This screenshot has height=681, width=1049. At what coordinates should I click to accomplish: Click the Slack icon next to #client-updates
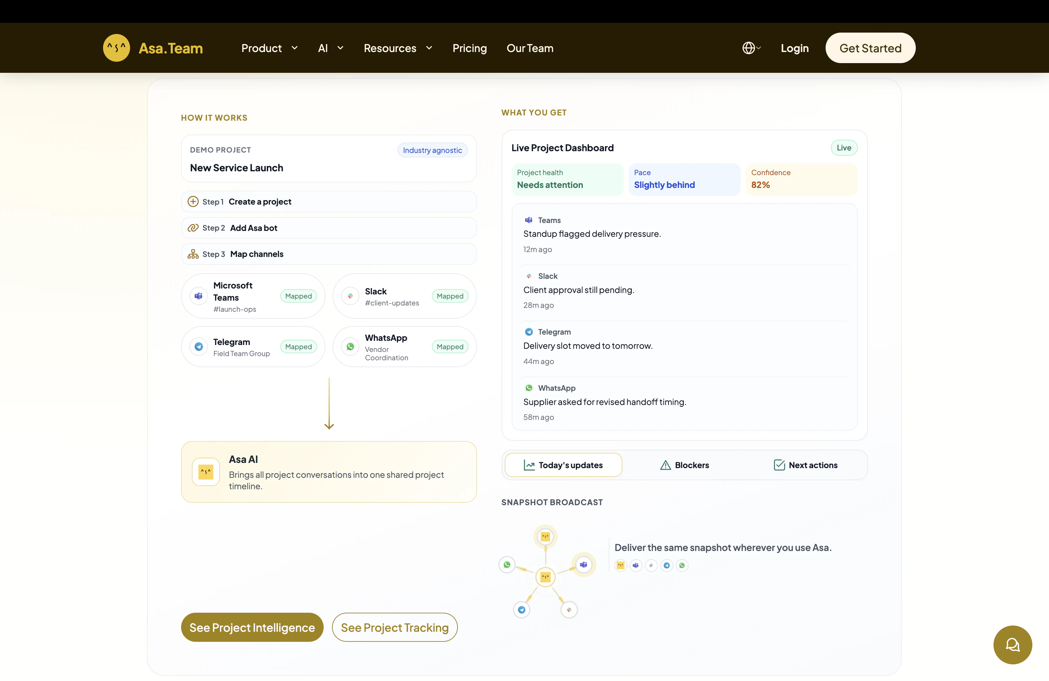(x=350, y=296)
